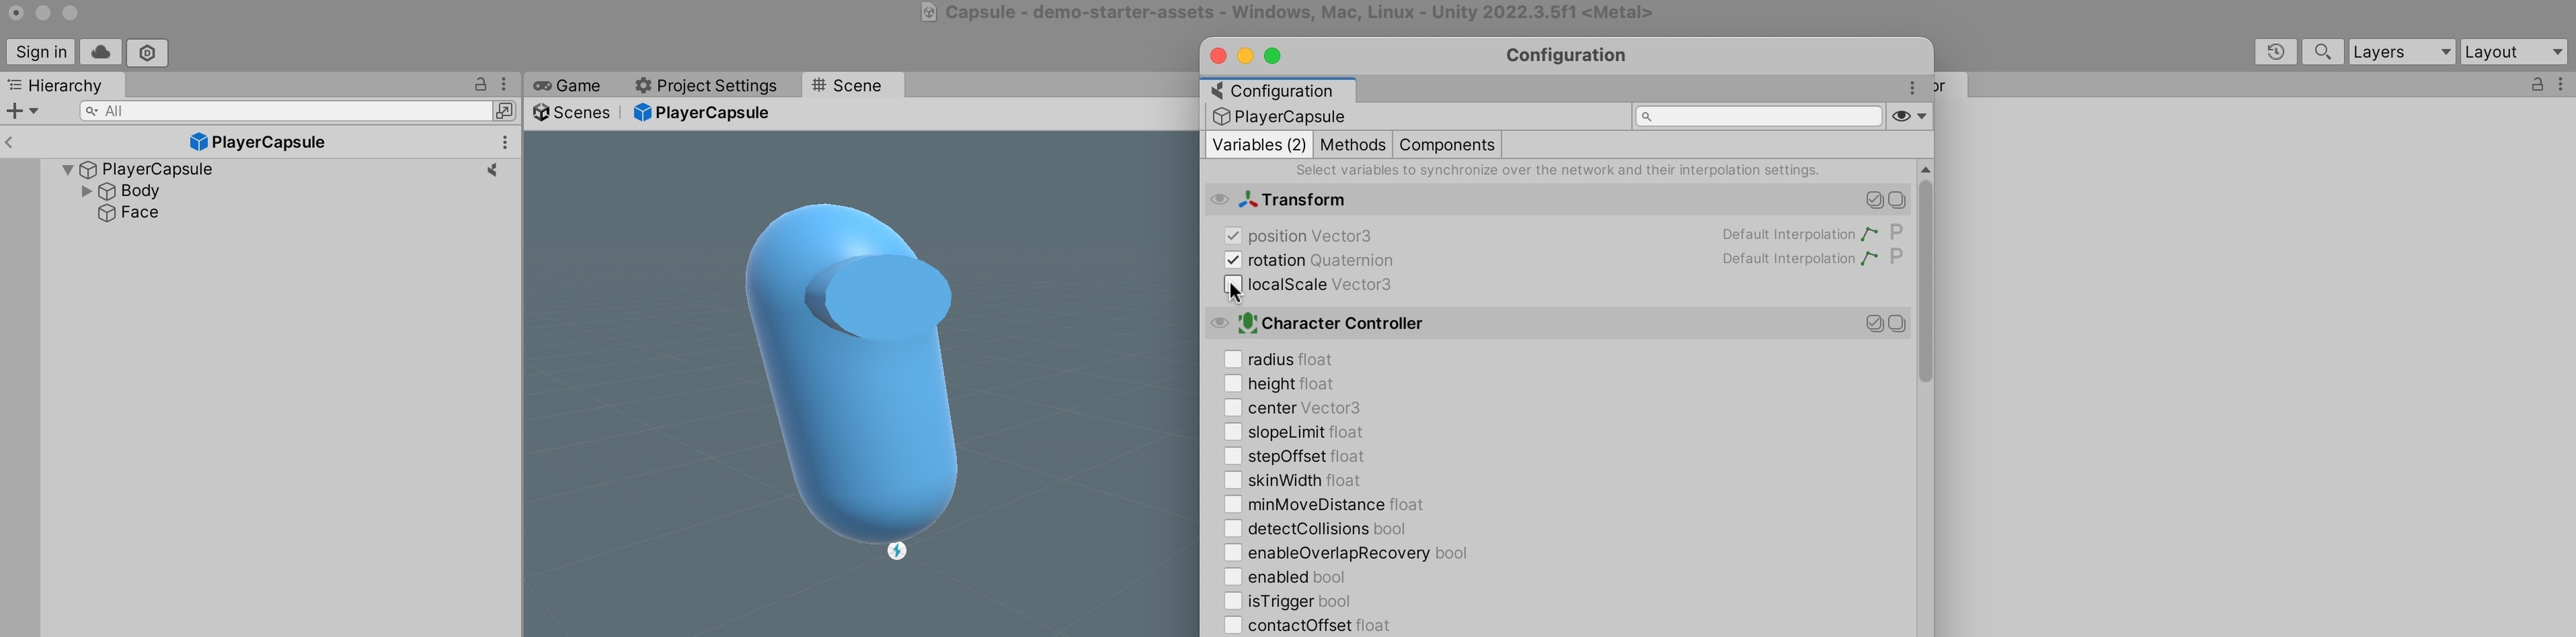Enable the localScale Vector3 checkbox
The height and width of the screenshot is (637, 2576).
click(x=1233, y=284)
